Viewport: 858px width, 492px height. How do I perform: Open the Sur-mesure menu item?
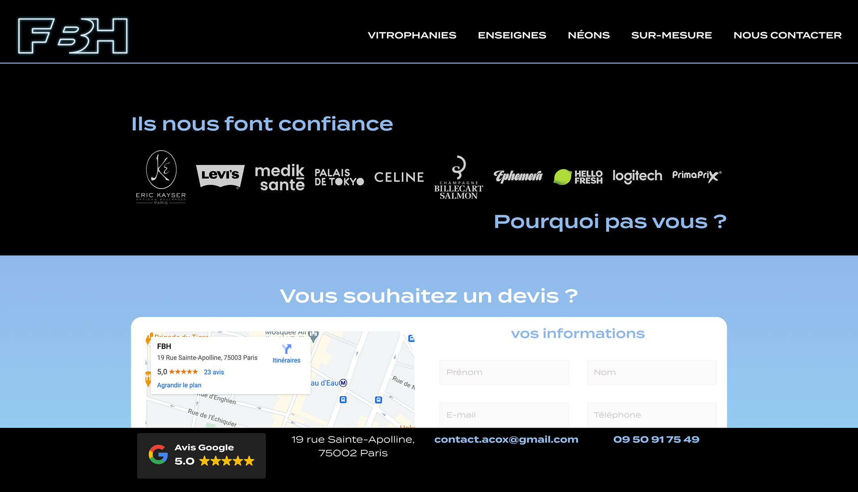tap(672, 35)
